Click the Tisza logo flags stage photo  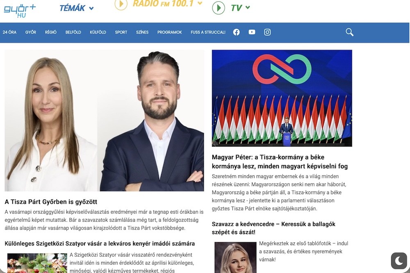tap(282, 98)
